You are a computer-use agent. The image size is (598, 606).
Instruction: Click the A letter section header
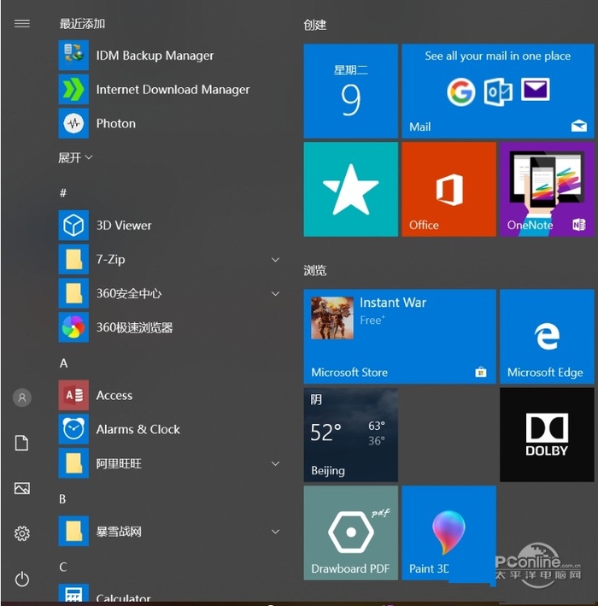click(64, 363)
